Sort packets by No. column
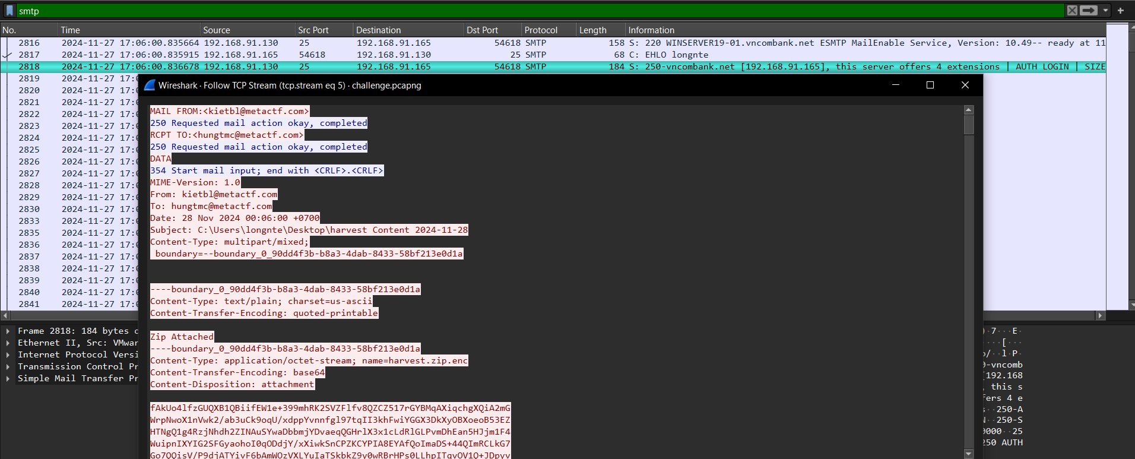The image size is (1135, 459). coord(28,30)
